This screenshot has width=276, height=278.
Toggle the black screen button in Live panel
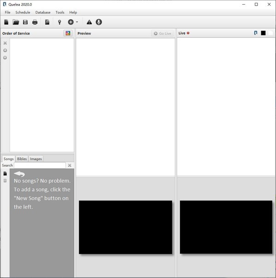click(x=263, y=33)
